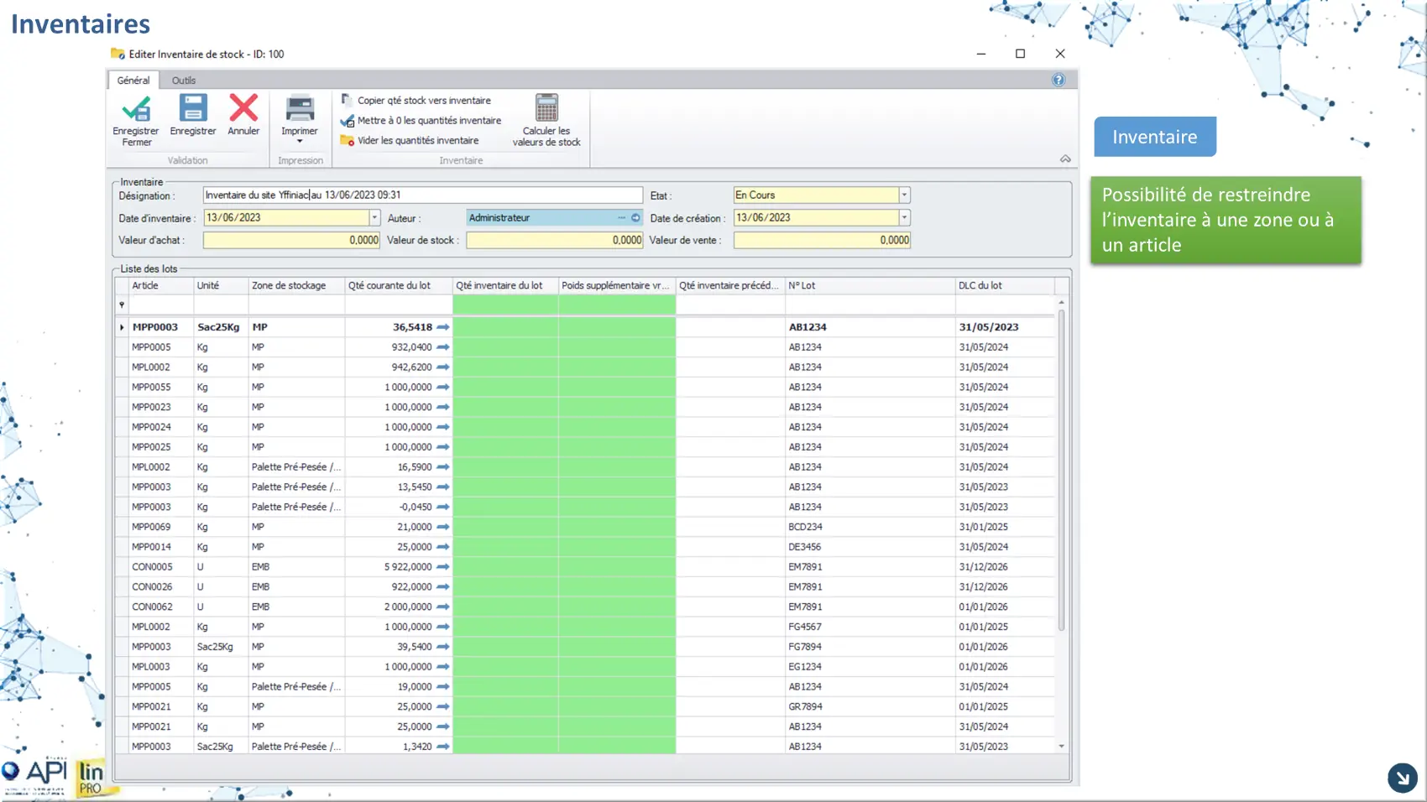
Task: Click Vider les quantités inventaire
Action: click(x=417, y=141)
